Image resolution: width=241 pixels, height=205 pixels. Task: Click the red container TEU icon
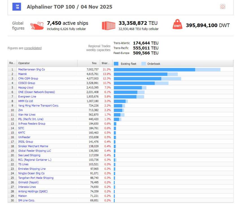click(109, 25)
